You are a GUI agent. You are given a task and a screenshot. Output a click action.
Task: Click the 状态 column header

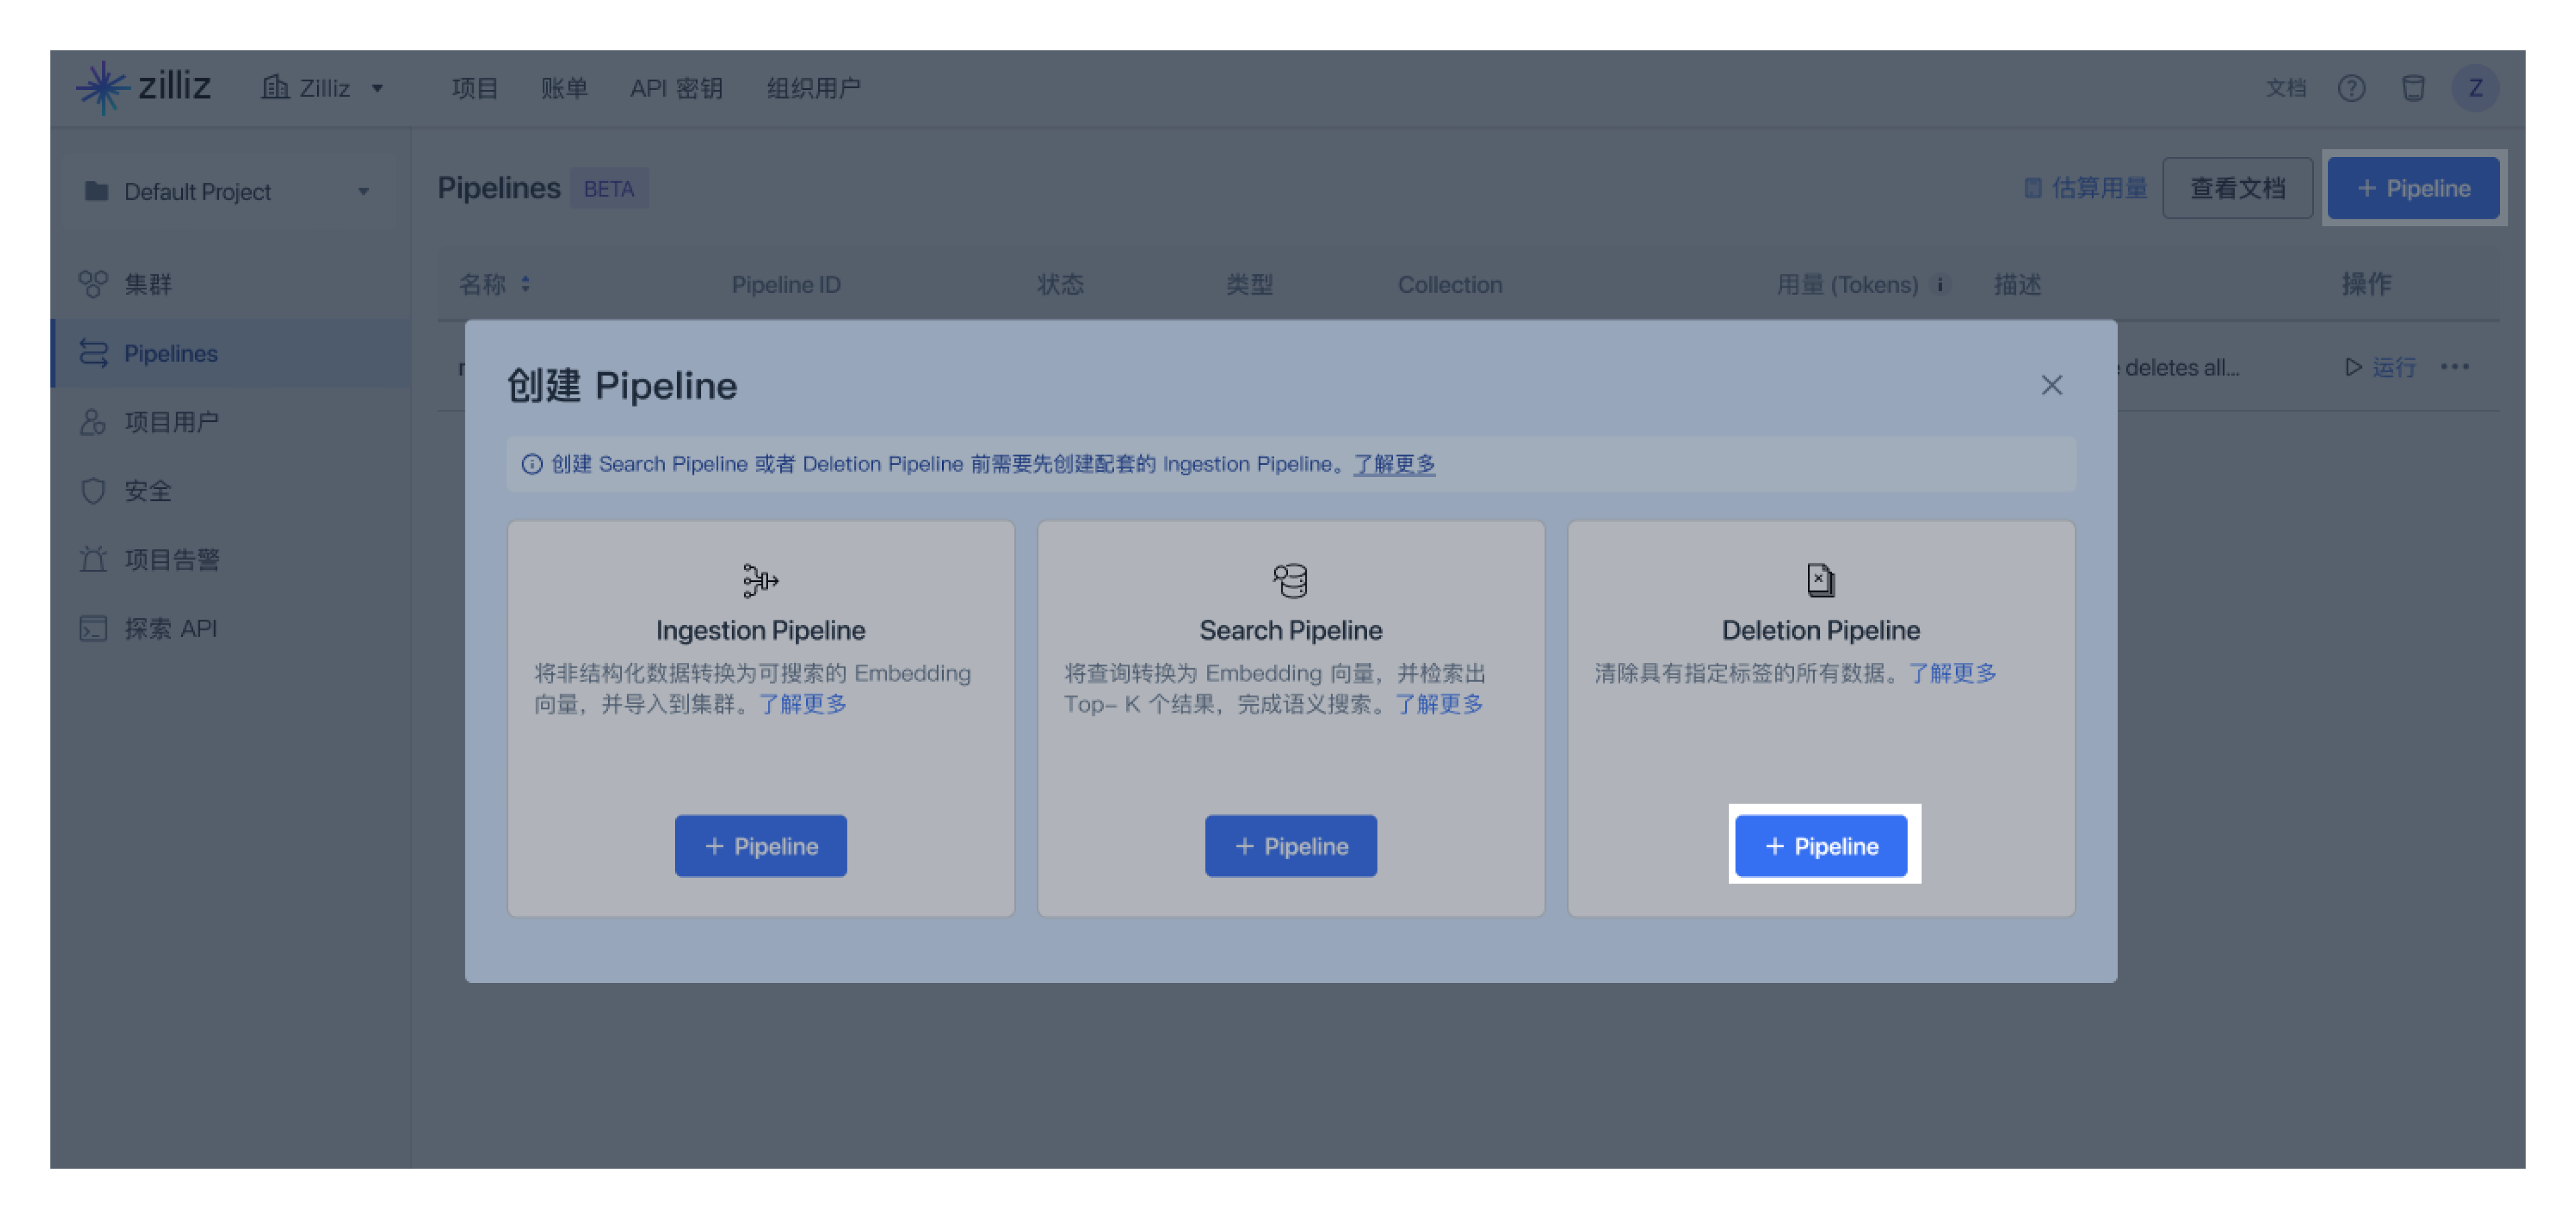point(1060,285)
